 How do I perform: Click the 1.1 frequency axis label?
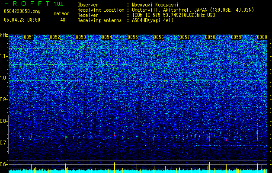(x=3, y=56)
